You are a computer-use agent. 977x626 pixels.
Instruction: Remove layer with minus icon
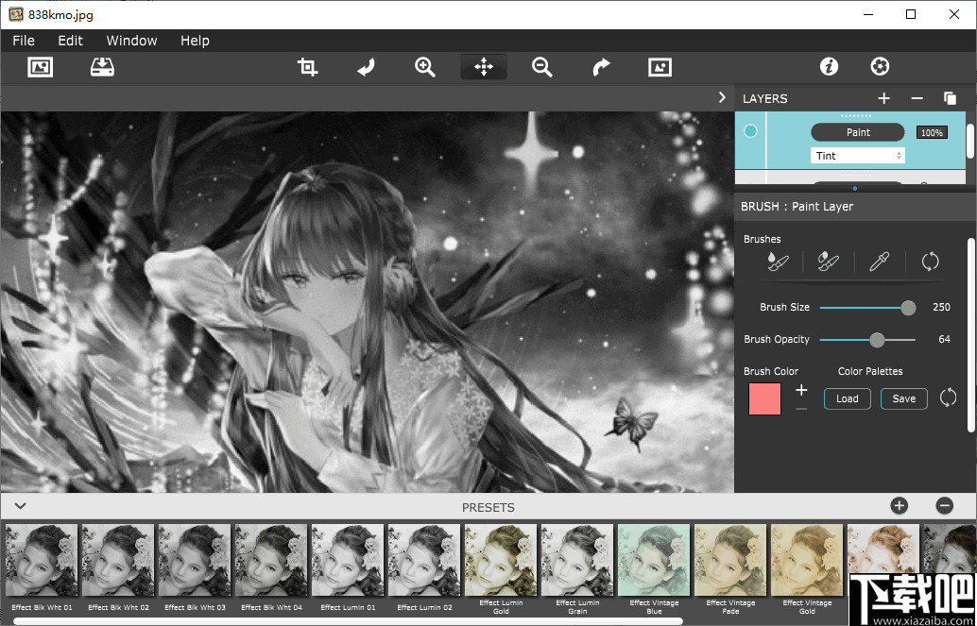coord(917,98)
